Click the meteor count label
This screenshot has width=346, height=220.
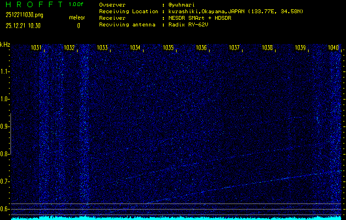coord(76,18)
